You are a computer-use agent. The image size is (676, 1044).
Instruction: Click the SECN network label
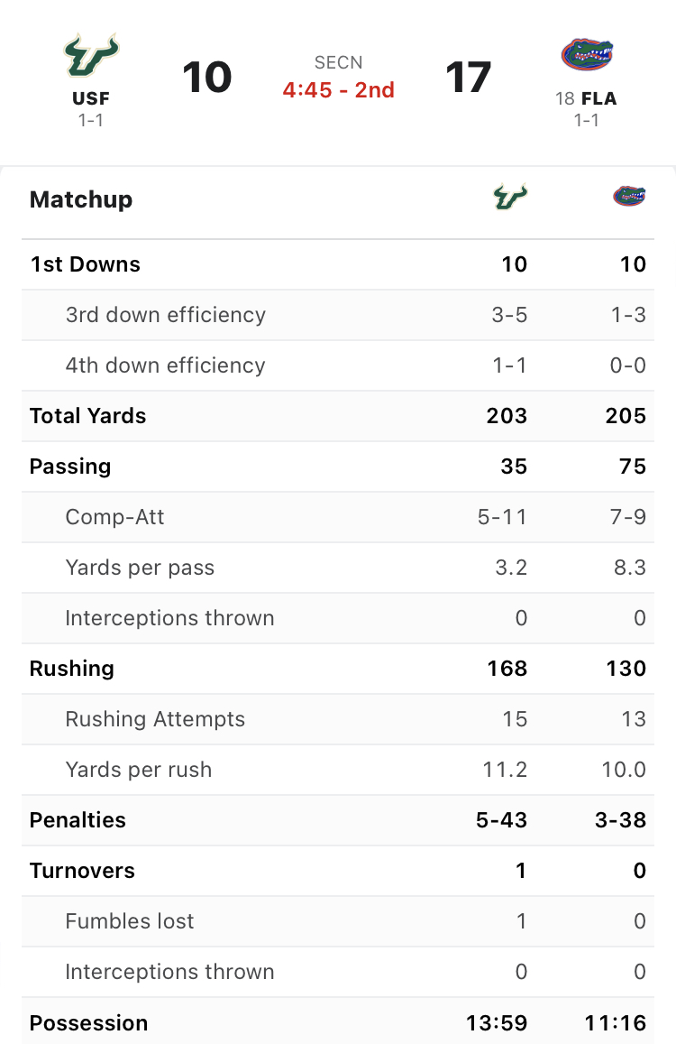339,62
